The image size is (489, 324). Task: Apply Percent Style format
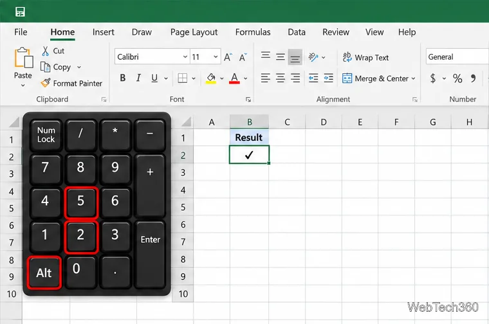(457, 78)
